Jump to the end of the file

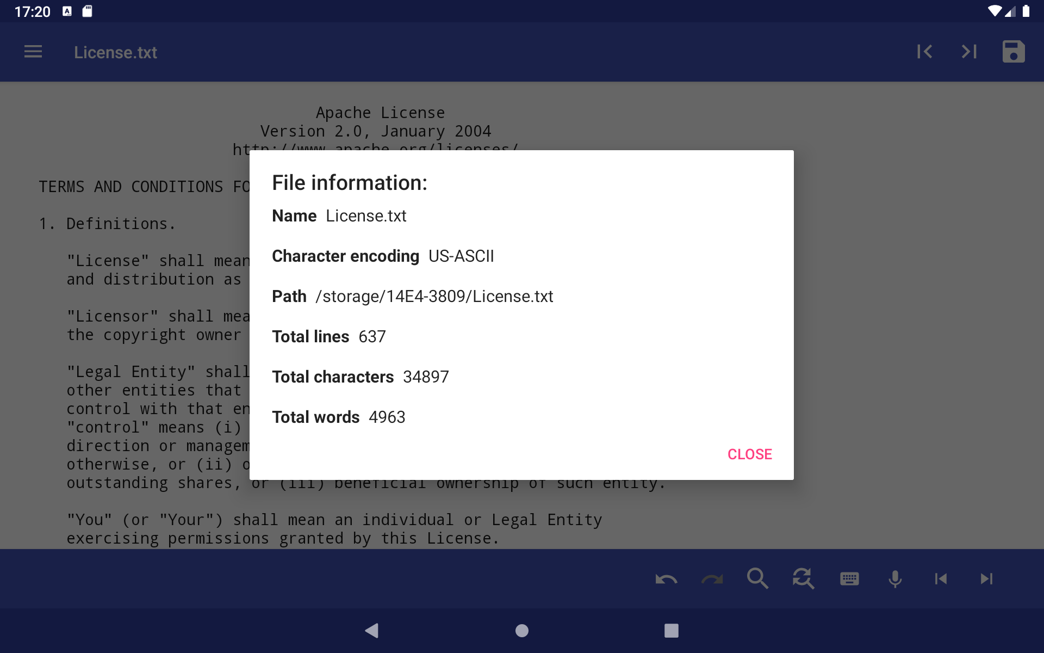click(x=969, y=52)
